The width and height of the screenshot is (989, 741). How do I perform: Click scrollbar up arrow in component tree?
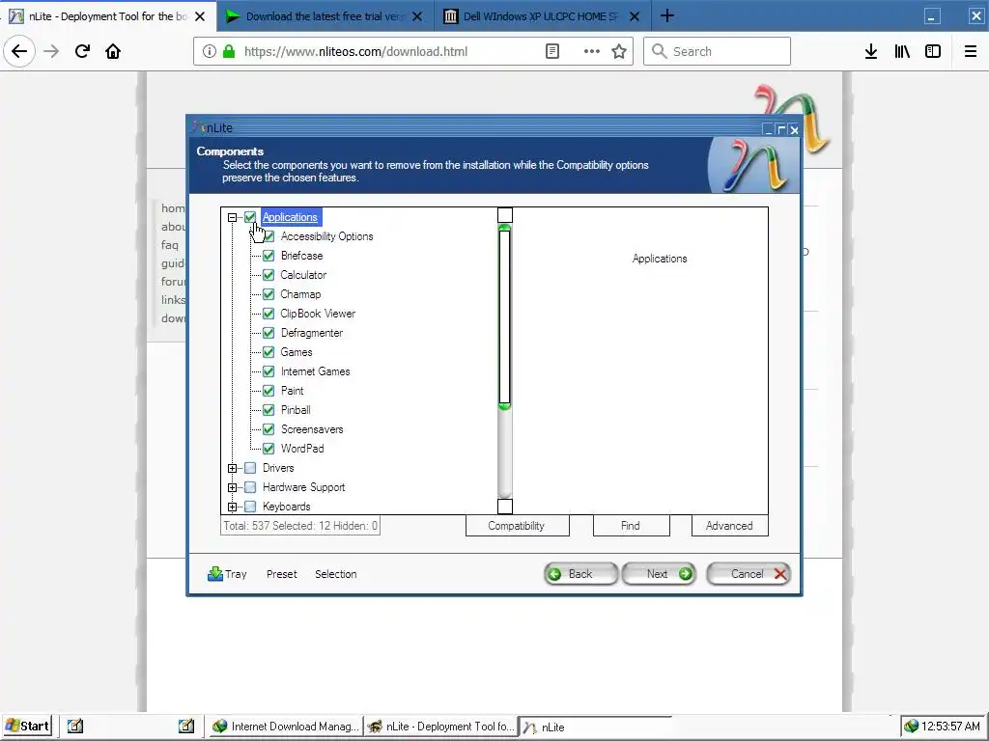[504, 215]
